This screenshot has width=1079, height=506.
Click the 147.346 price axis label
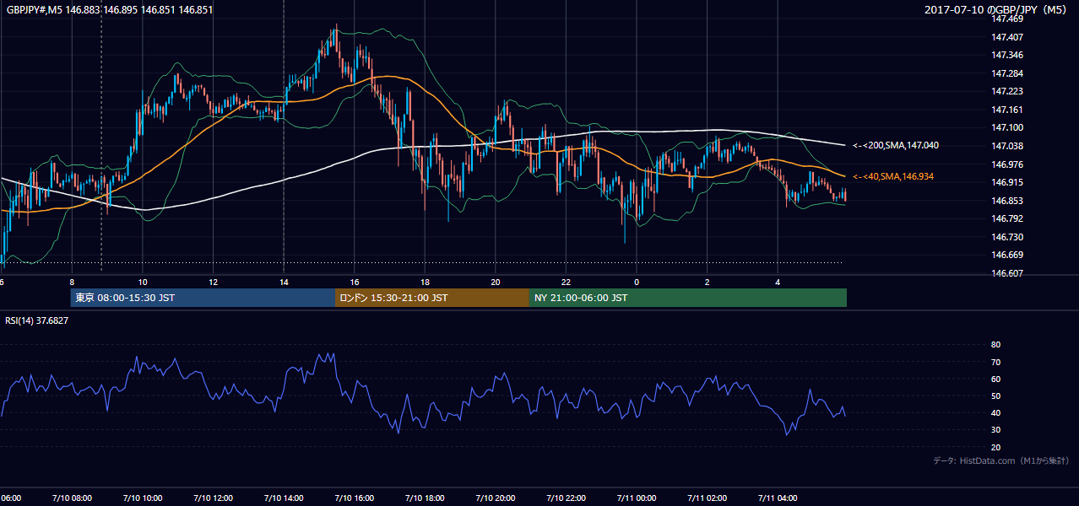pyautogui.click(x=1007, y=55)
